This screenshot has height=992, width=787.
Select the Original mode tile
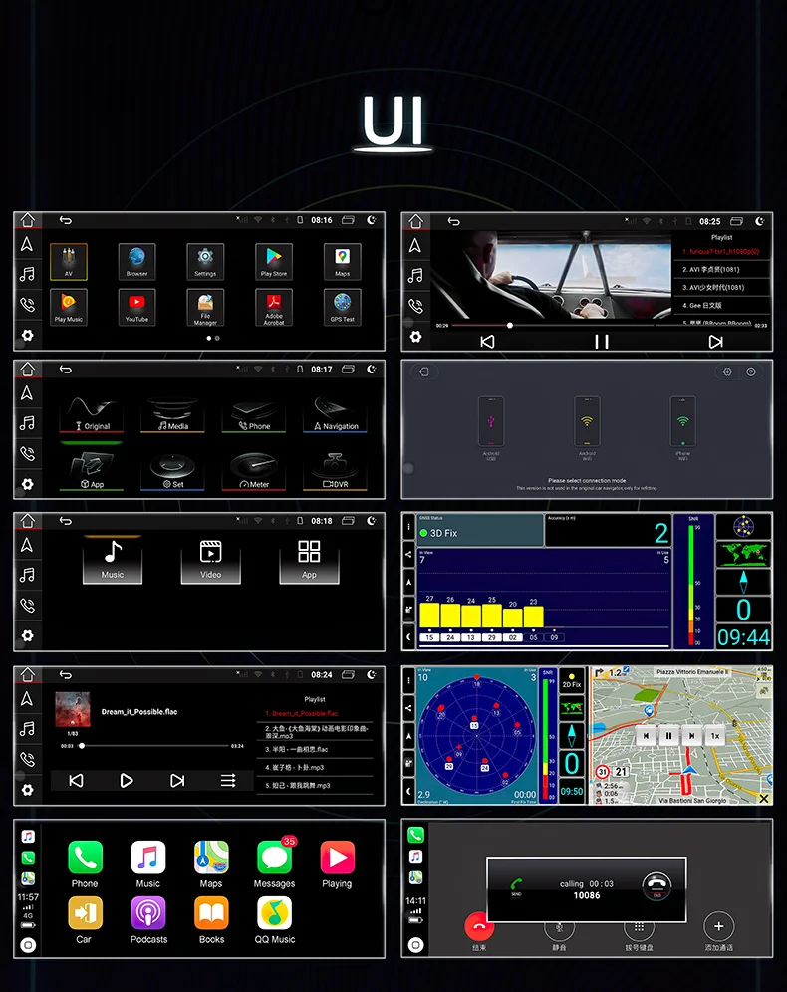(91, 415)
